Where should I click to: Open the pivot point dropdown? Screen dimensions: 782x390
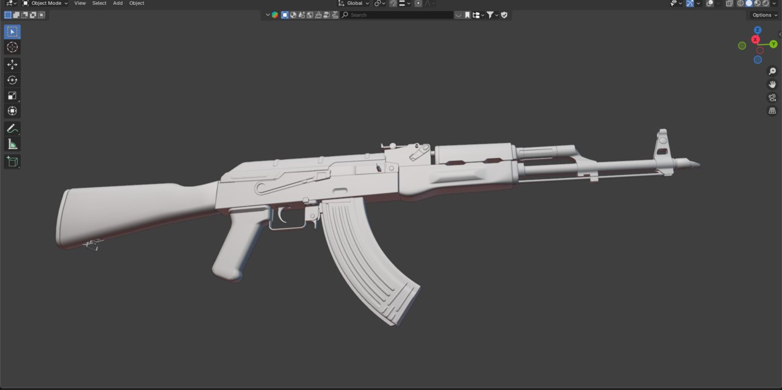tap(379, 3)
